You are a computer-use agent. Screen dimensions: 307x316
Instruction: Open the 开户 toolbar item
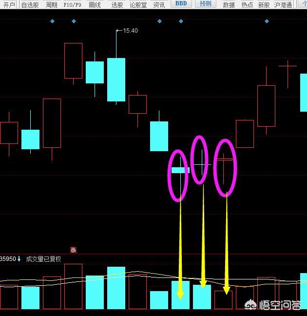coord(9,5)
